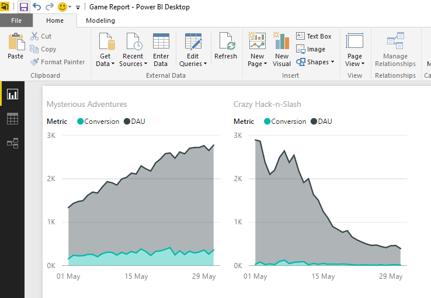
Task: Switch to Report view in sidebar
Action: coord(13,94)
